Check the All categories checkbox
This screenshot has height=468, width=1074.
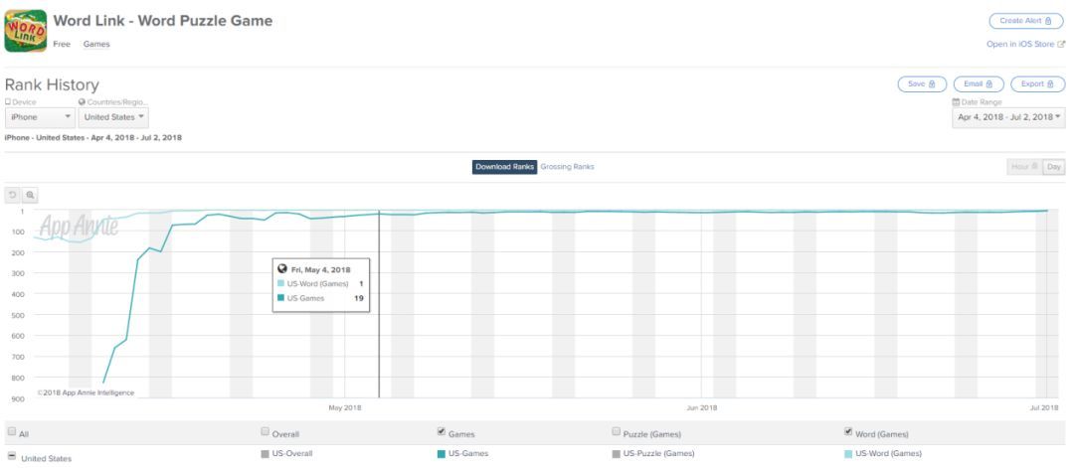coord(11,432)
